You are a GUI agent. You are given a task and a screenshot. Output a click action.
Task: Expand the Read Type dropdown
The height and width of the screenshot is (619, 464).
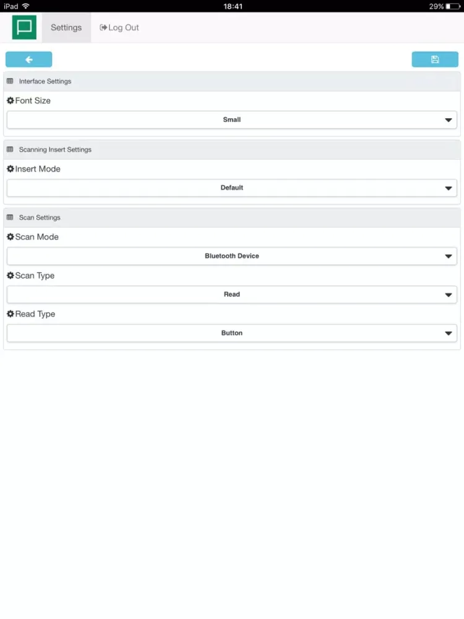point(232,333)
